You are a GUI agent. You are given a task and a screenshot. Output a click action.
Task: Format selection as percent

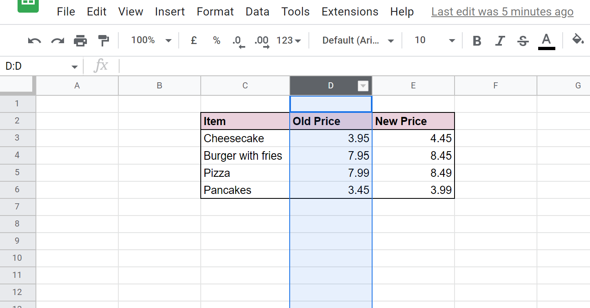coord(216,40)
